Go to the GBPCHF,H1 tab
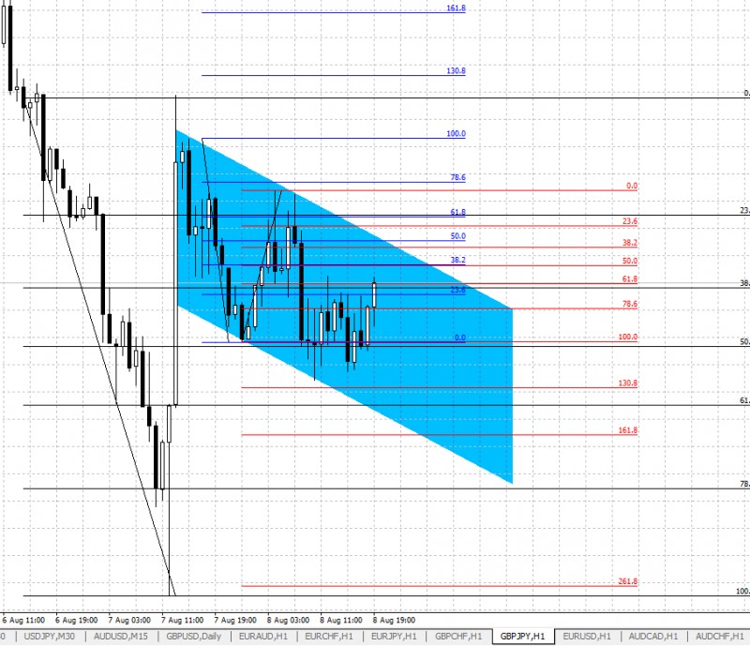Image resolution: width=750 pixels, height=646 pixels. coord(460,637)
